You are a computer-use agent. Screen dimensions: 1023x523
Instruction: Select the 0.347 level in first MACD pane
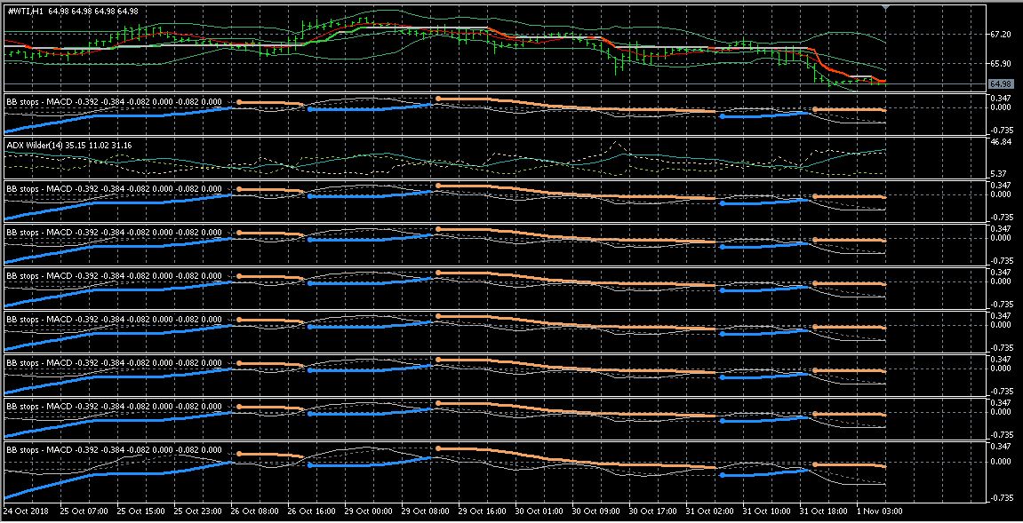[x=999, y=100]
